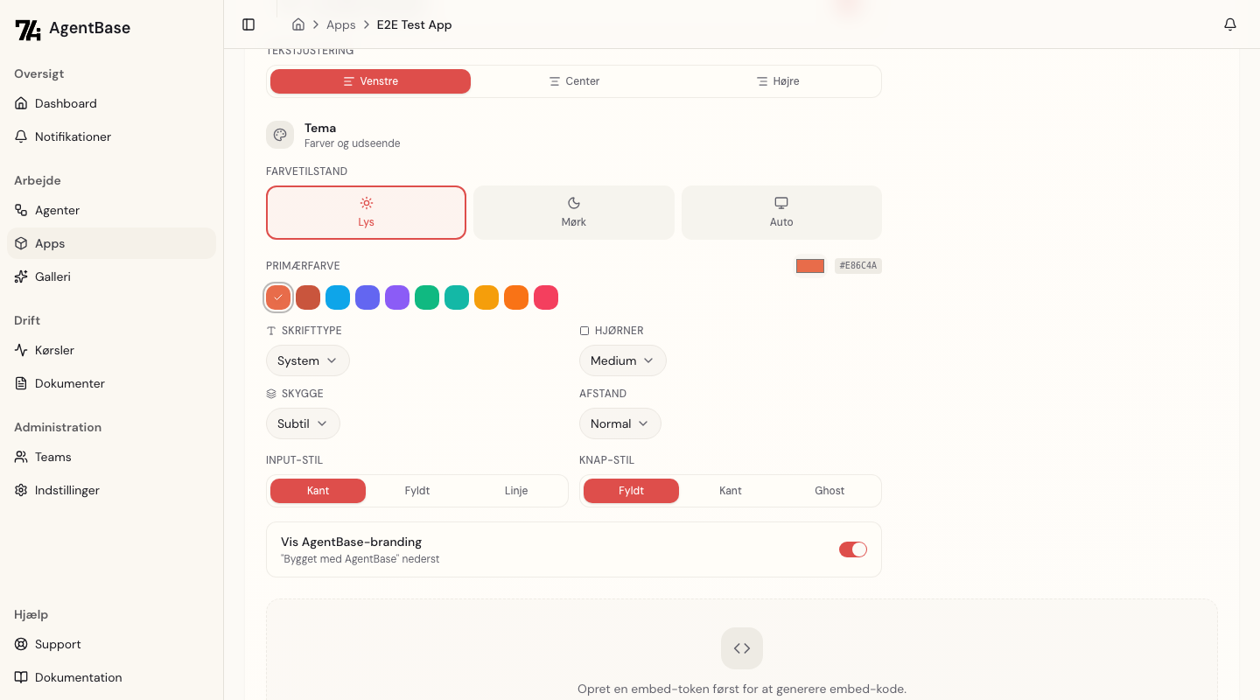Screen dimensions: 1260x700
Task: Toggle the sidebar panel icon
Action: tap(248, 24)
